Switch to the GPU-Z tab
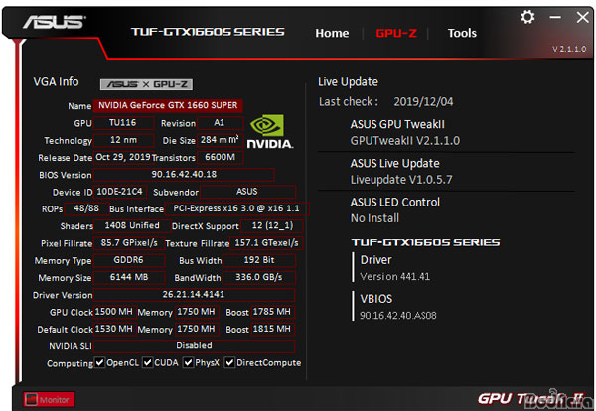 click(396, 33)
